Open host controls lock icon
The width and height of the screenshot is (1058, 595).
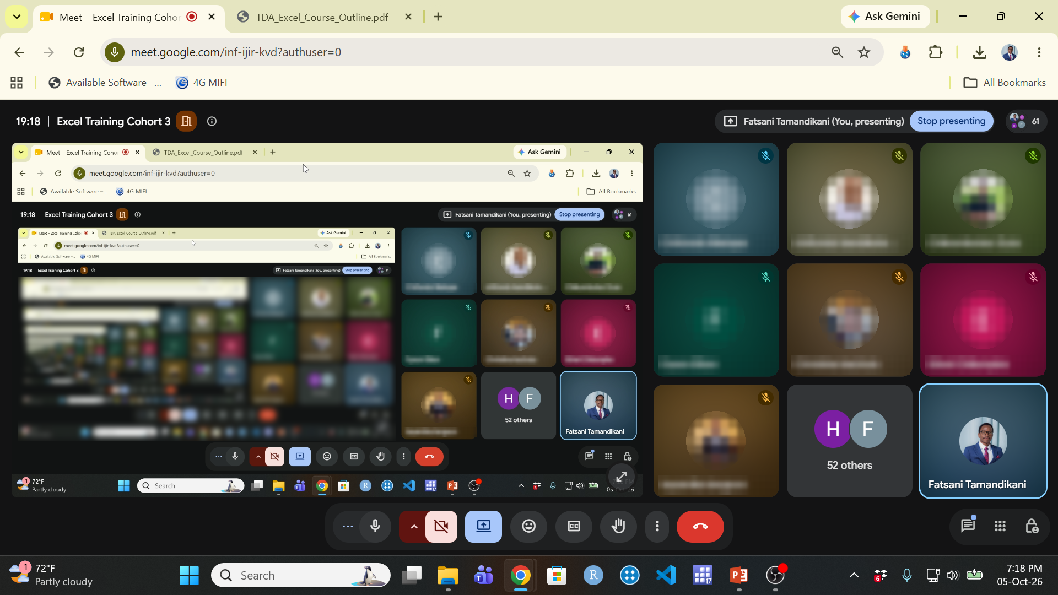click(1032, 526)
